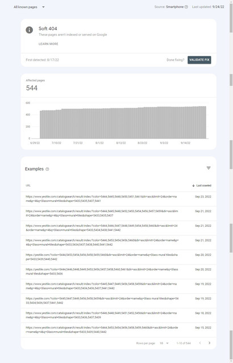Viewport: 233px width, 363px height.
Task: Click Last updated: 9/24/22 text
Action: pos(208,7)
